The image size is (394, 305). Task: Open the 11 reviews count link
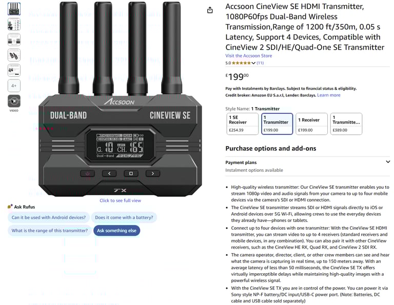(x=260, y=63)
